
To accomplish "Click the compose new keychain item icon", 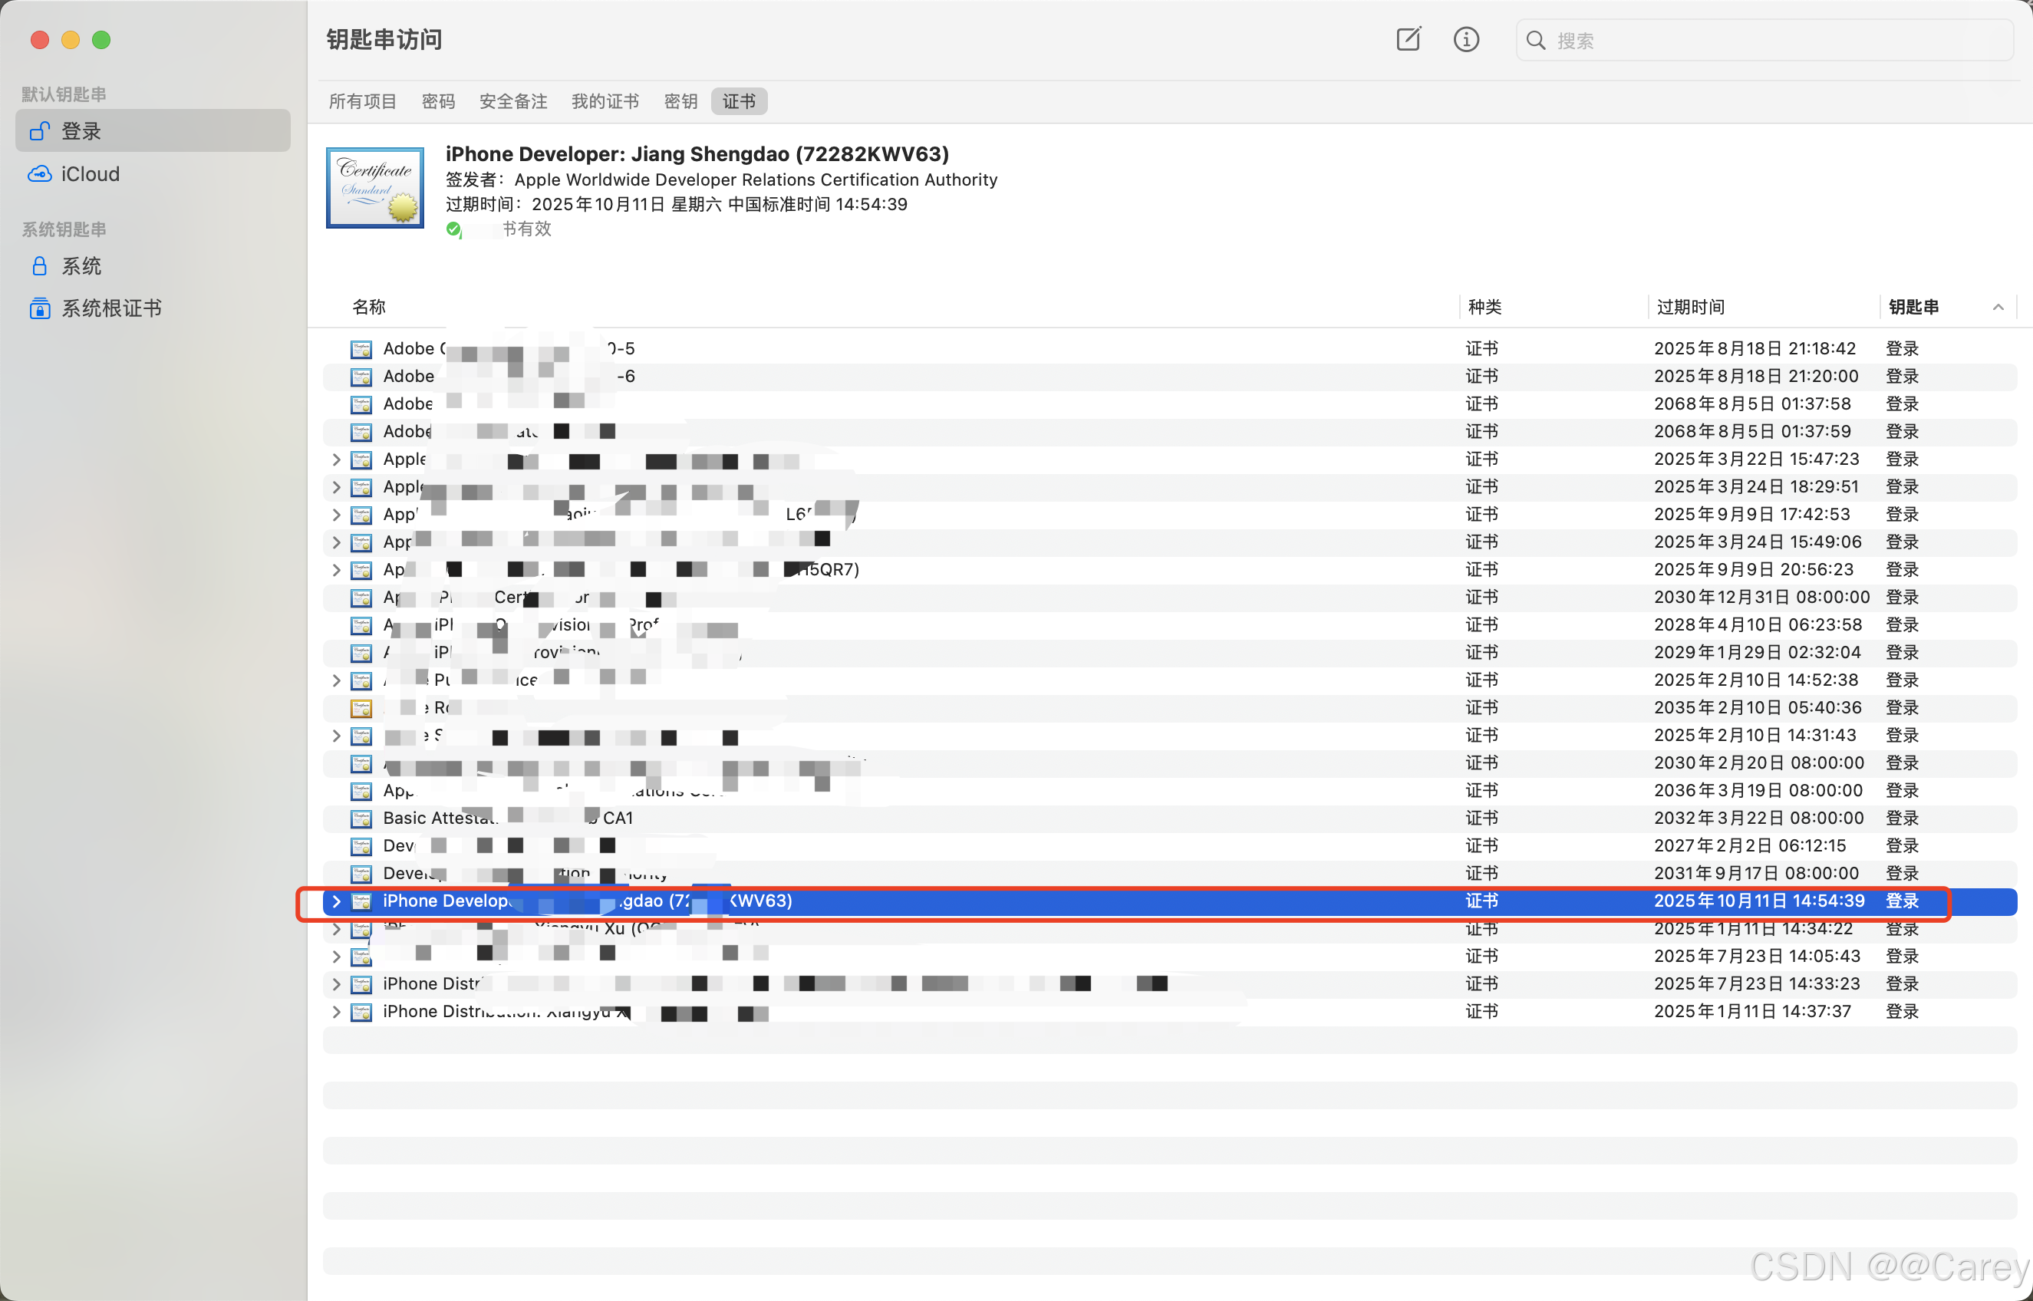I will [1408, 40].
